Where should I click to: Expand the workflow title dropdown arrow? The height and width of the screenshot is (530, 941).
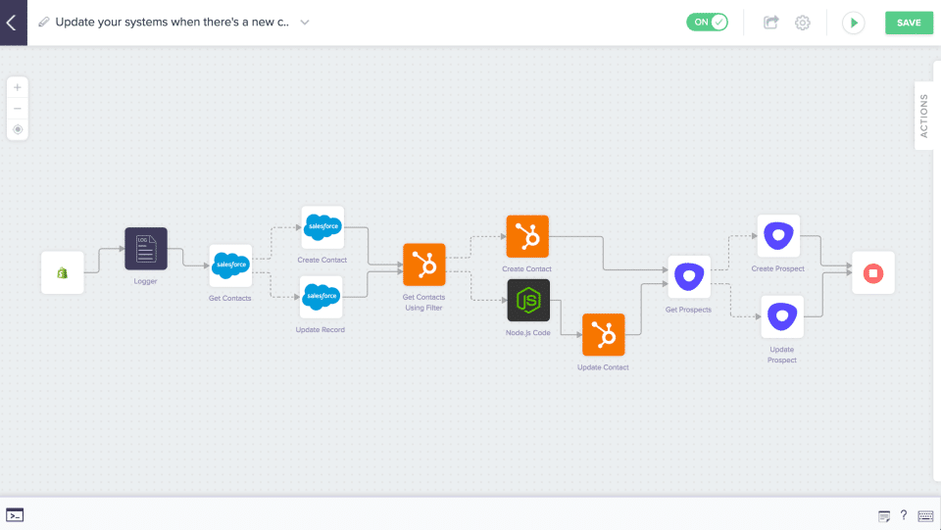305,23
